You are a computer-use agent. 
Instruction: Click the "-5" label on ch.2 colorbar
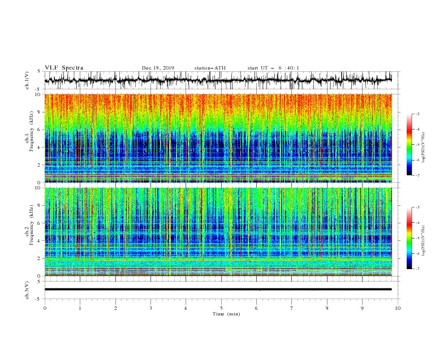point(417,238)
